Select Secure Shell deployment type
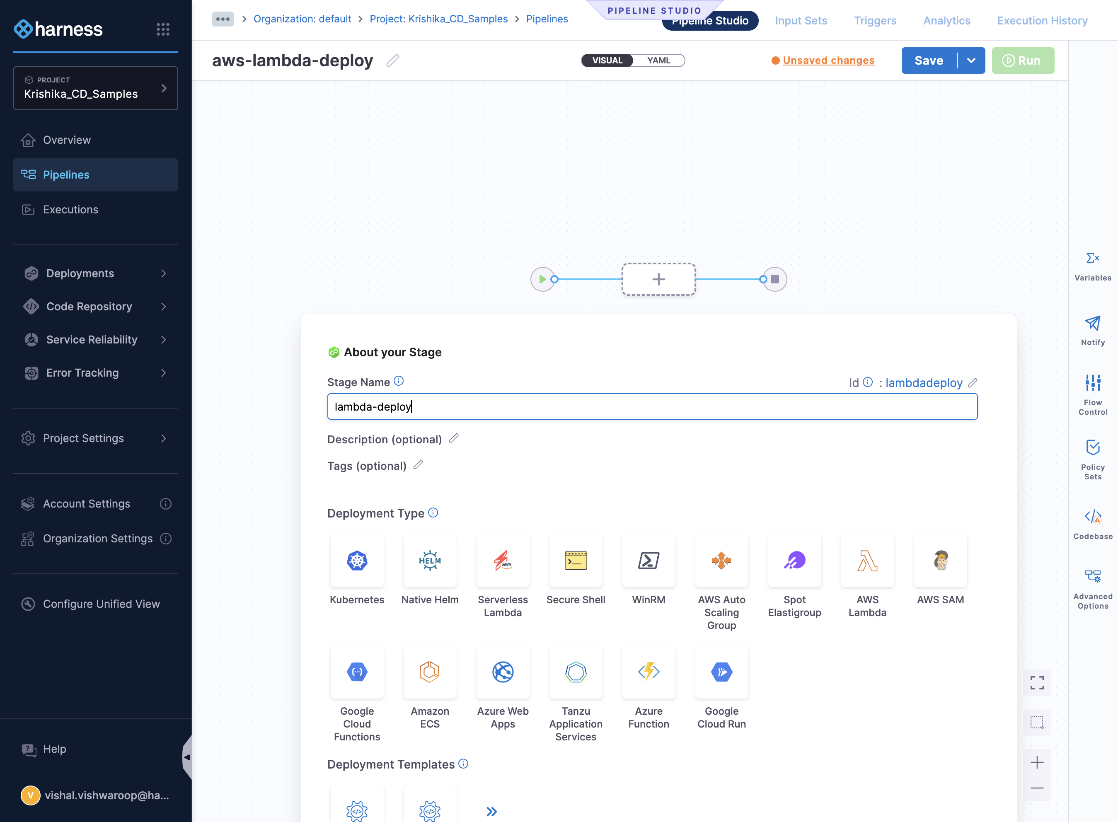Viewport: 1118px width, 822px height. (576, 561)
